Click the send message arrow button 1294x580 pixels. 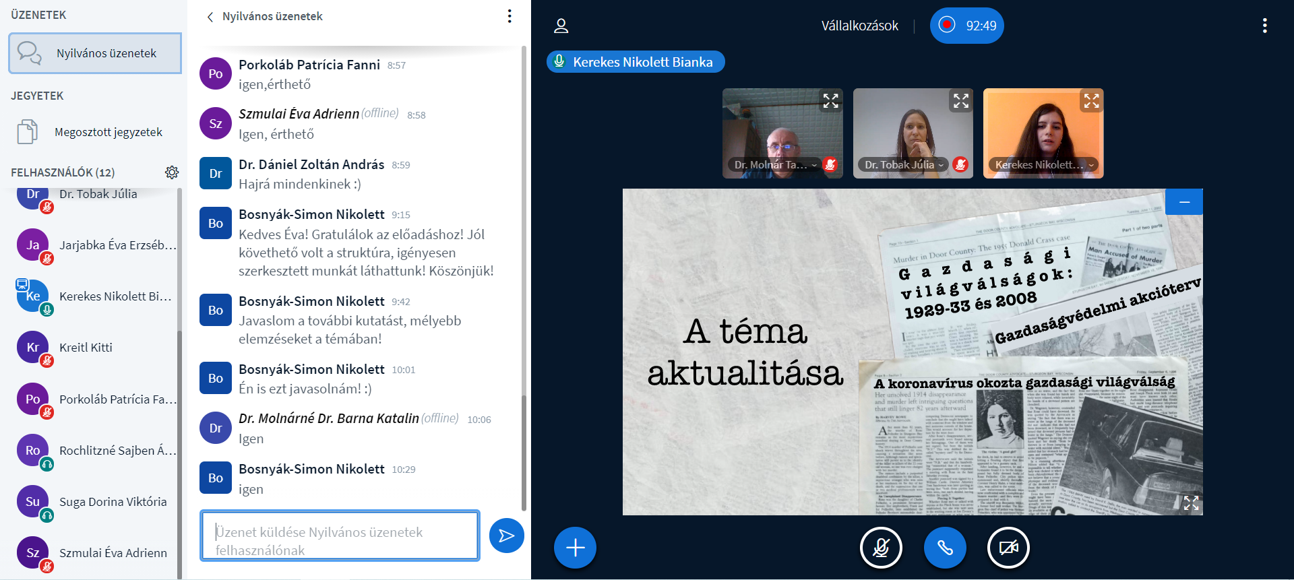506,536
